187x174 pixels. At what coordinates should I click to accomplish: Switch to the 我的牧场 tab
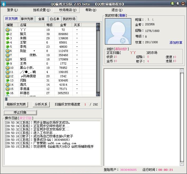coord(69,19)
